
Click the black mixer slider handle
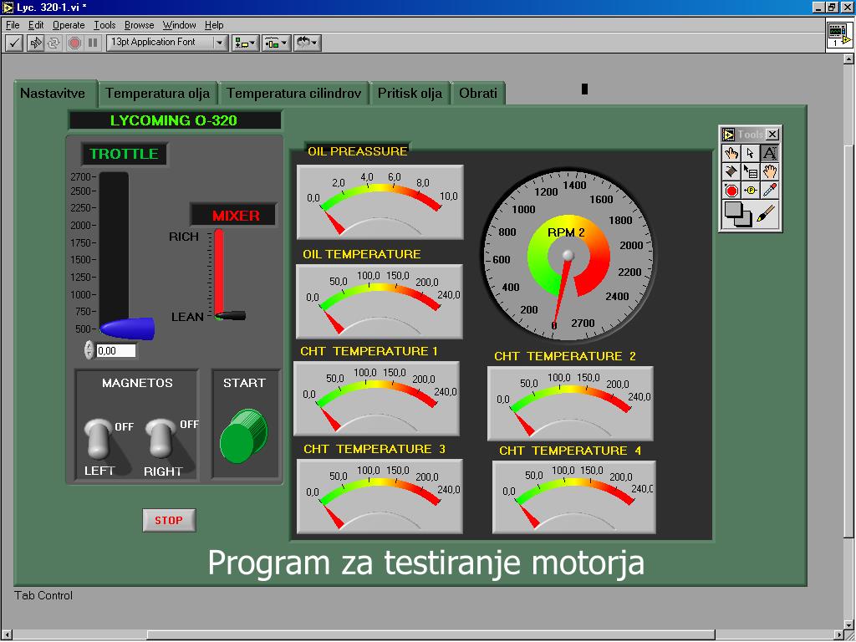[231, 315]
